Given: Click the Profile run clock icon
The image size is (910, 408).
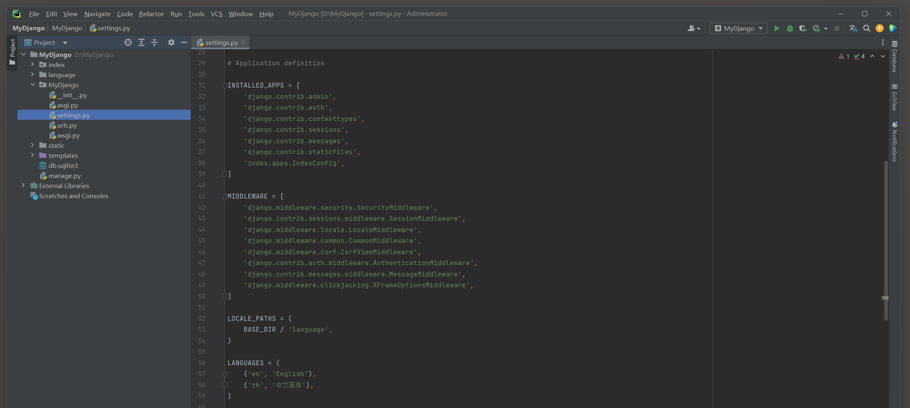Looking at the screenshot, I should point(817,28).
